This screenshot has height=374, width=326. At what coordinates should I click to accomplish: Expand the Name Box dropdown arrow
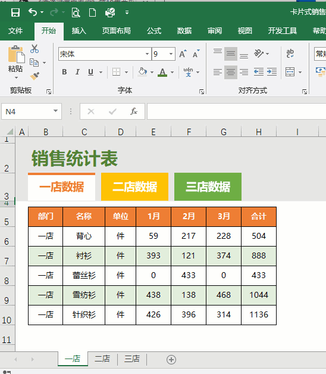pos(55,111)
